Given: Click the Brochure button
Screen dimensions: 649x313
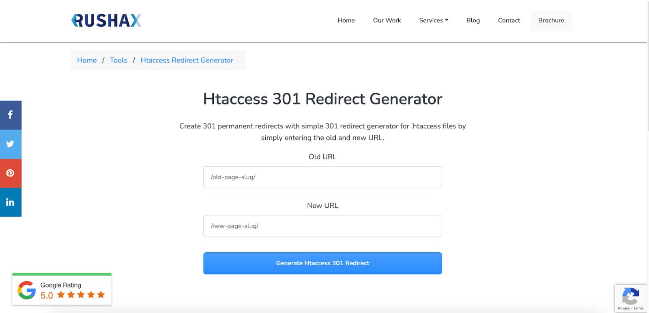Looking at the screenshot, I should click(x=551, y=20).
